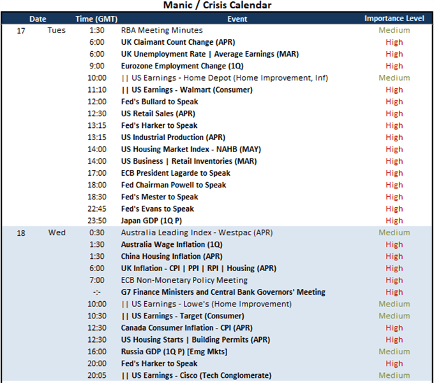Click the 7:00 time cell
Image resolution: width=434 pixels, height=383 pixels.
[97, 280]
